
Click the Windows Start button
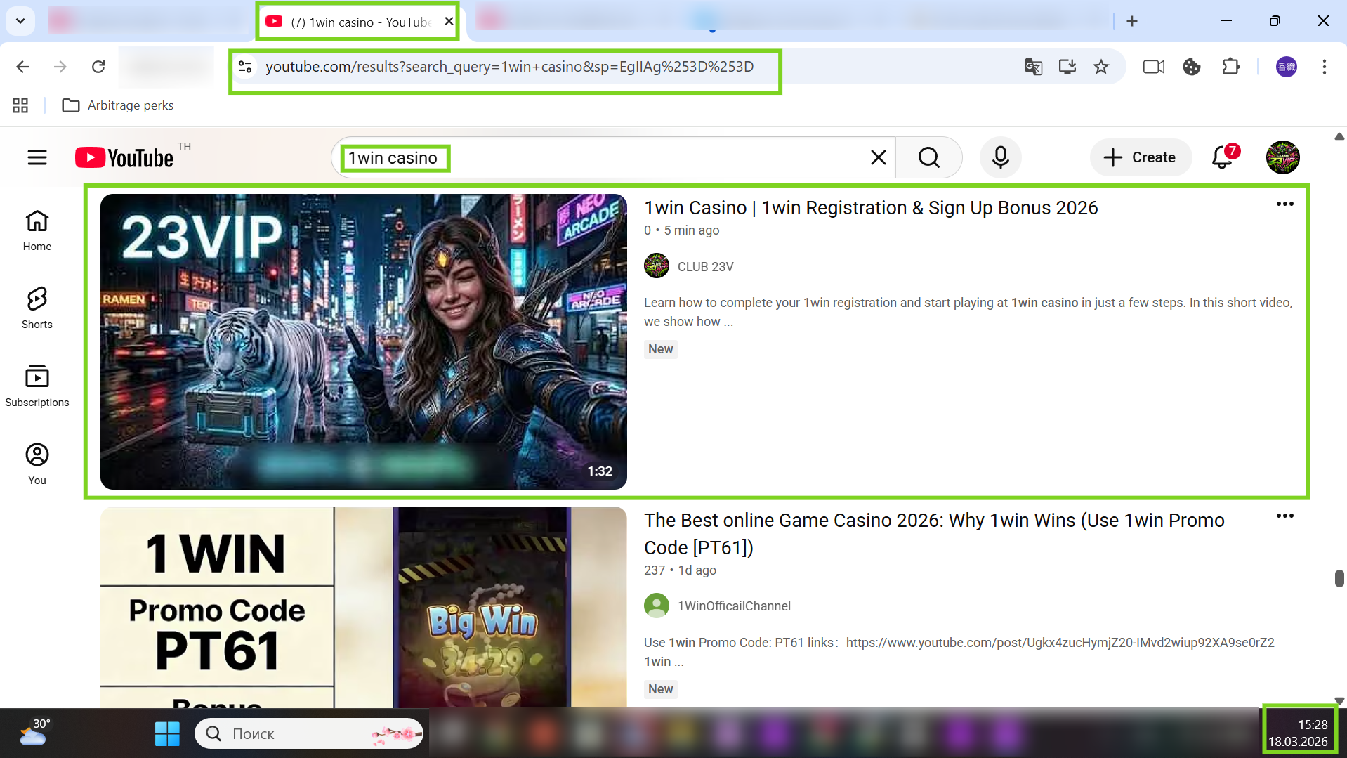[167, 733]
